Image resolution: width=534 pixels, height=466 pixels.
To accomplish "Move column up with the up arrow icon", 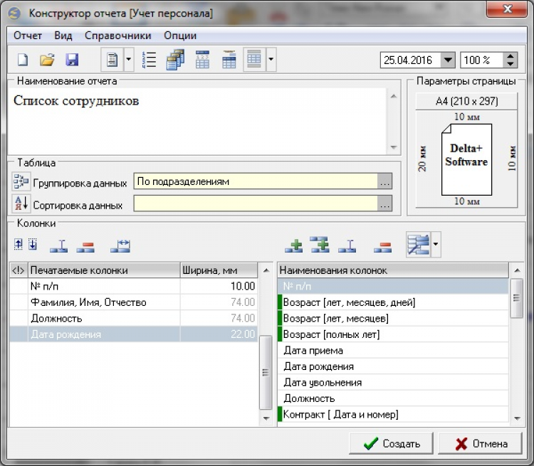I will point(19,244).
